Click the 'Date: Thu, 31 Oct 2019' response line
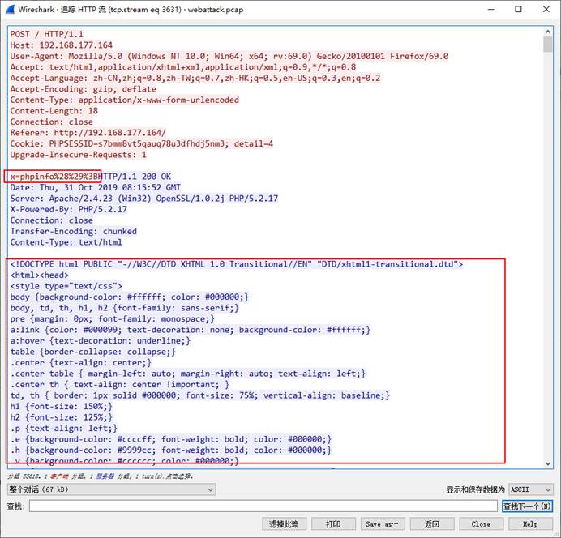The image size is (561, 538). 95,187
